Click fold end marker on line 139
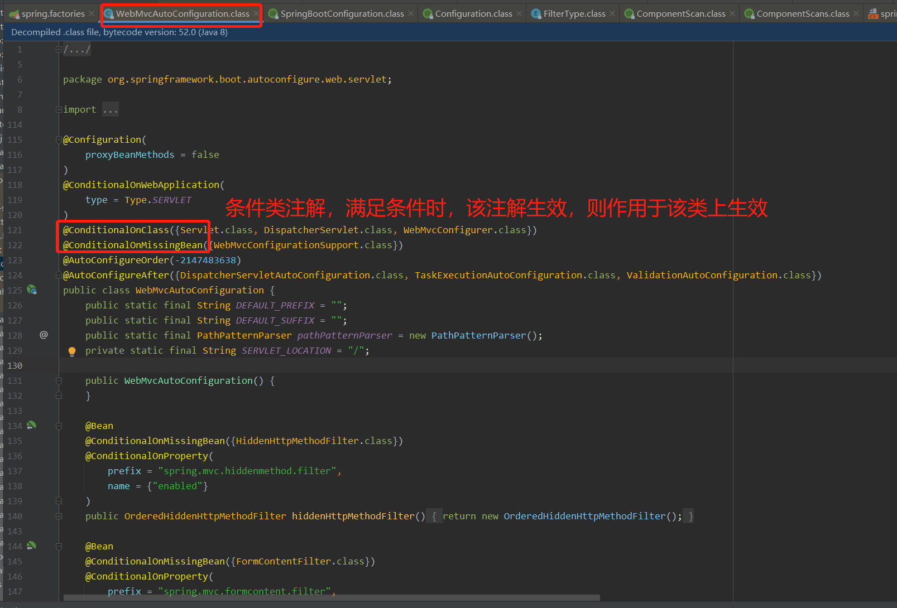This screenshot has width=897, height=608. pos(59,501)
